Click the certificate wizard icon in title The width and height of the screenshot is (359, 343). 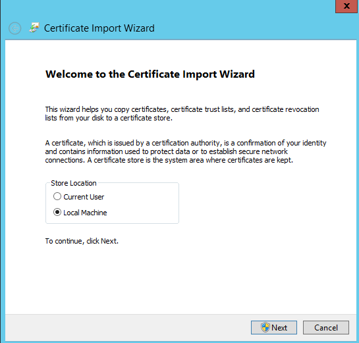[x=34, y=28]
